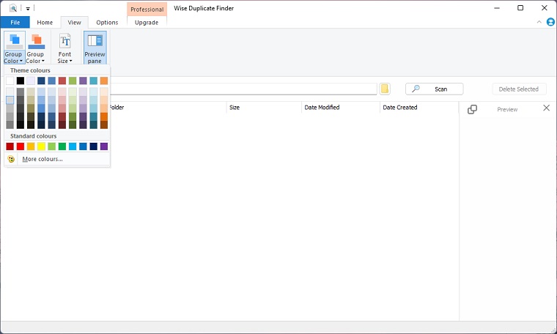Select amber orange swatch in Standard colours
The height and width of the screenshot is (334, 557).
[x=31, y=146]
